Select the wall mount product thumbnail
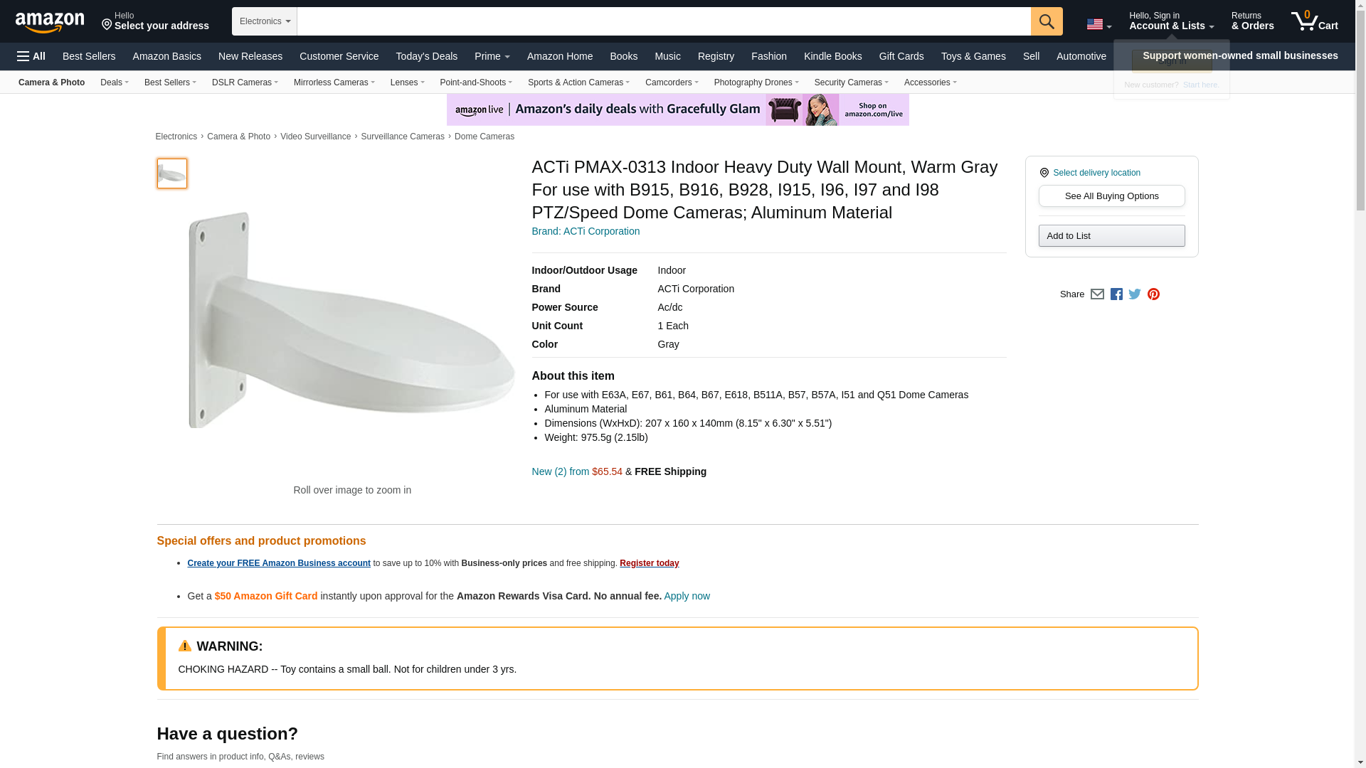Screen dimensions: 1366x768 (172, 174)
